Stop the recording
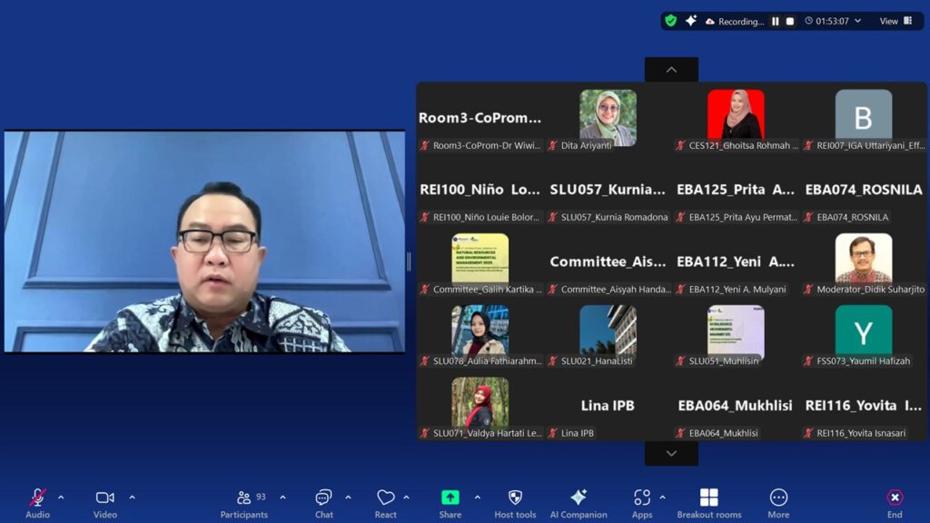Viewport: 930px width, 523px height. tap(790, 21)
